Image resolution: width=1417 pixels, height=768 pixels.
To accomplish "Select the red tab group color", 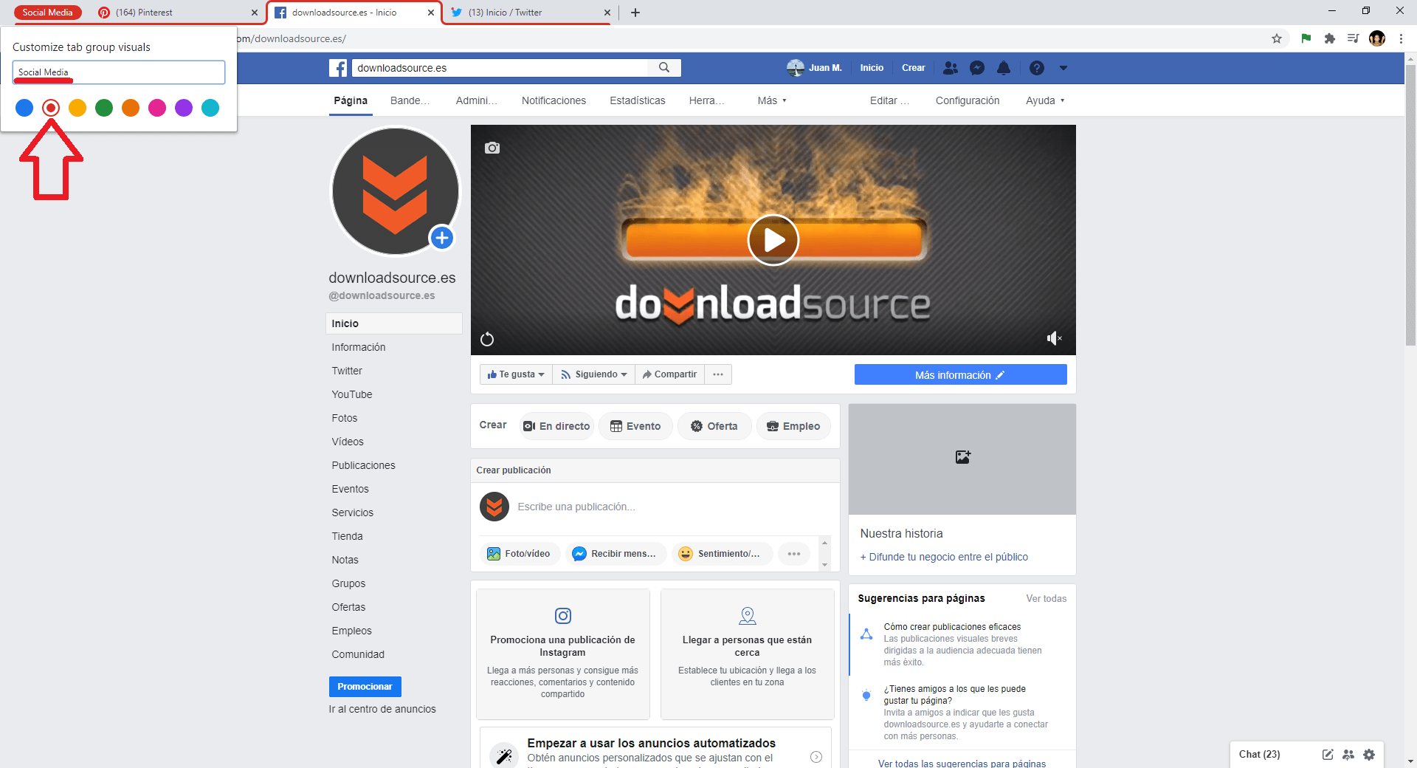I will click(51, 108).
